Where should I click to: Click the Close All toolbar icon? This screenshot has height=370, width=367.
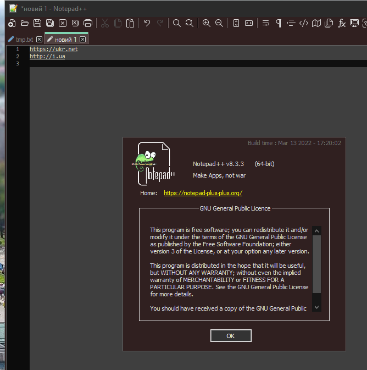(x=75, y=23)
